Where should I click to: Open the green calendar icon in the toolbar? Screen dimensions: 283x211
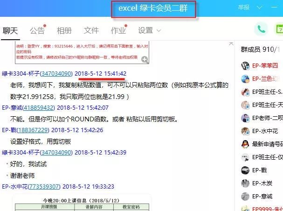pyautogui.click(x=279, y=29)
